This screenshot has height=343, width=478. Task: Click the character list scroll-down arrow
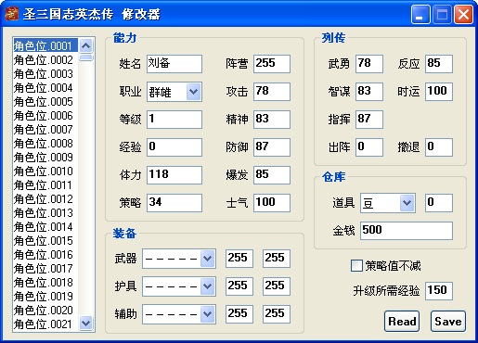click(85, 324)
